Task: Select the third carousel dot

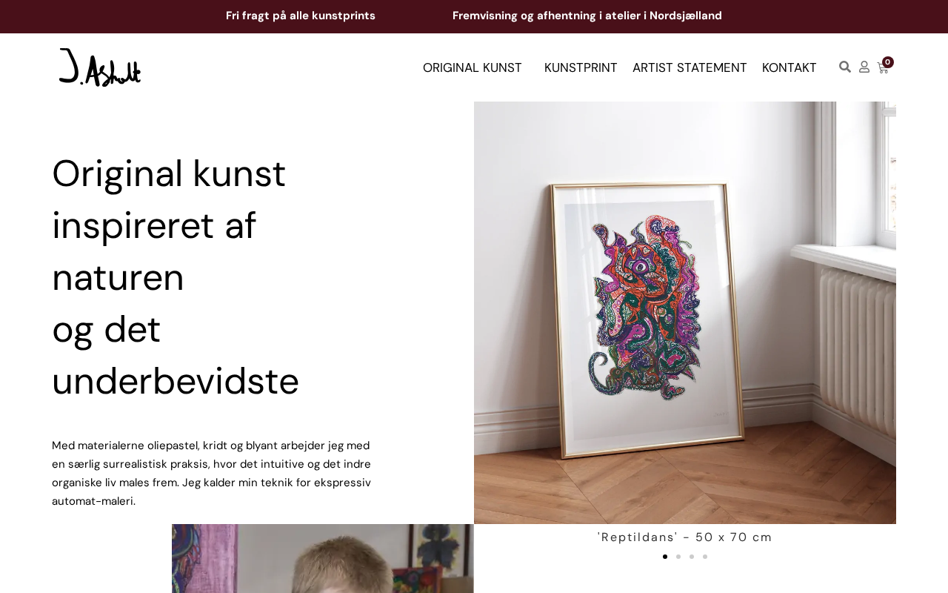Action: (692, 557)
